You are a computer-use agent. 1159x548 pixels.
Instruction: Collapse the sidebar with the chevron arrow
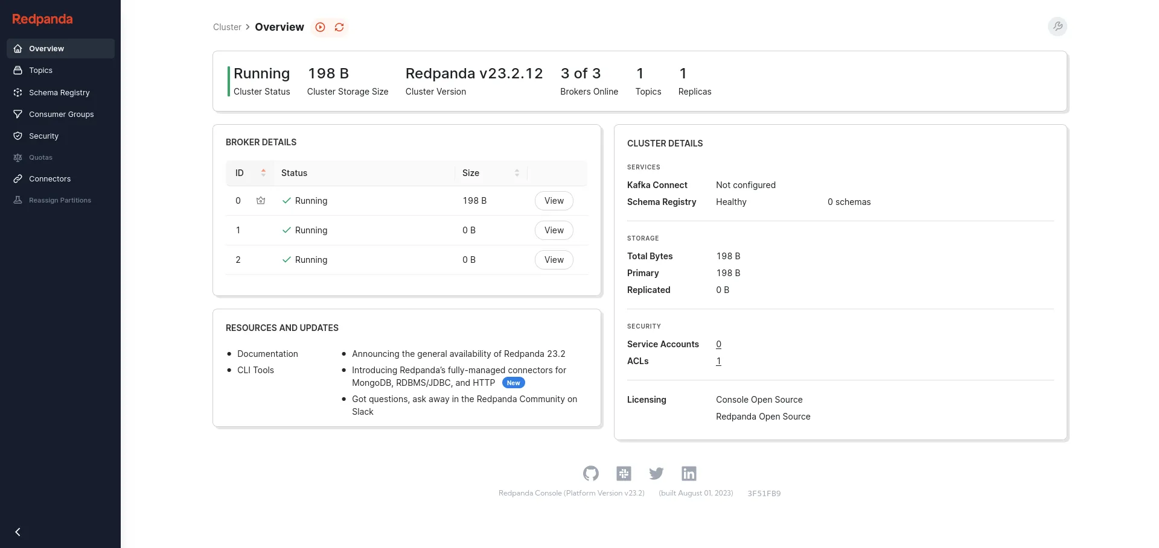[x=18, y=532]
